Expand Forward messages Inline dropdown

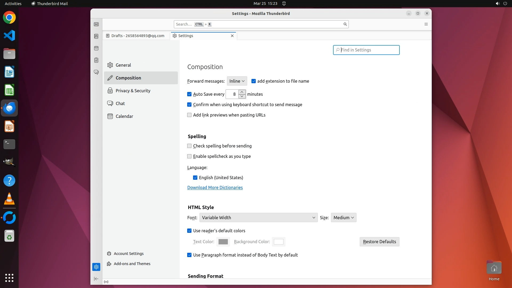(237, 81)
